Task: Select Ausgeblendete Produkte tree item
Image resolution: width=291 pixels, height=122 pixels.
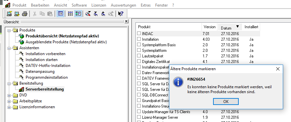Action: tap(66, 42)
